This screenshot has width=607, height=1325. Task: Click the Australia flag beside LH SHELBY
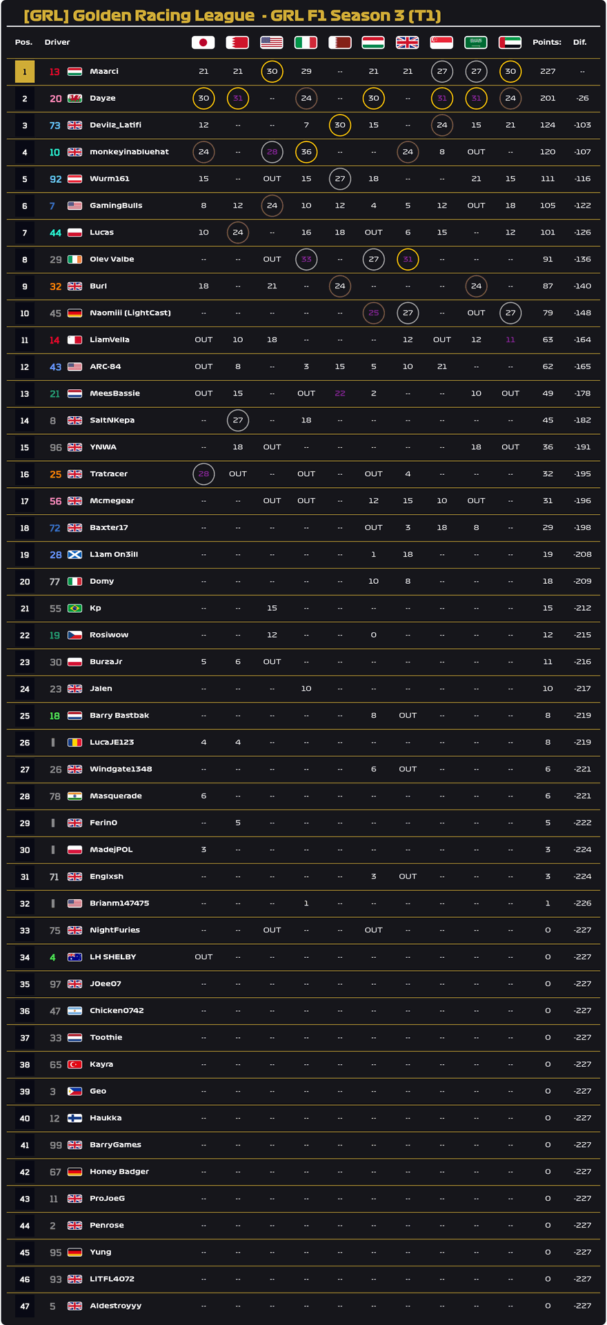(x=74, y=957)
